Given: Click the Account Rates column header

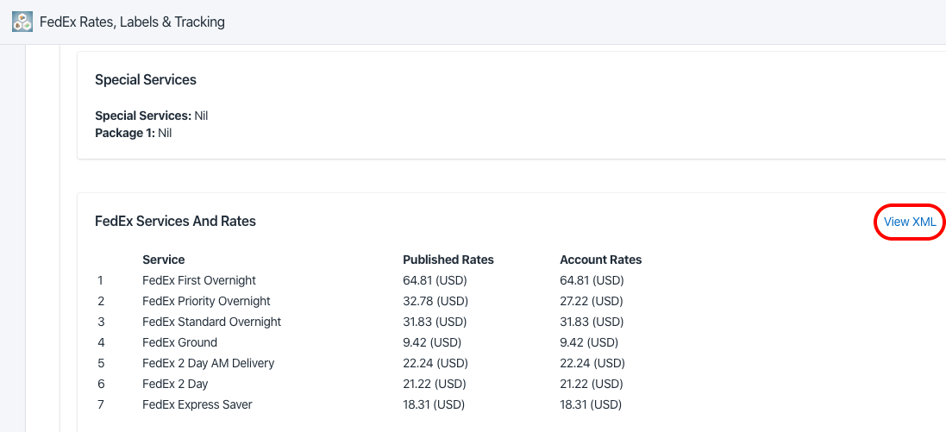Looking at the screenshot, I should pos(601,260).
